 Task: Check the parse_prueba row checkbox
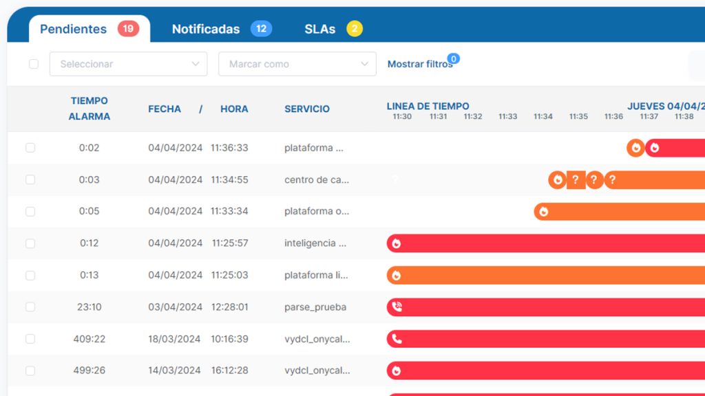[x=30, y=307]
